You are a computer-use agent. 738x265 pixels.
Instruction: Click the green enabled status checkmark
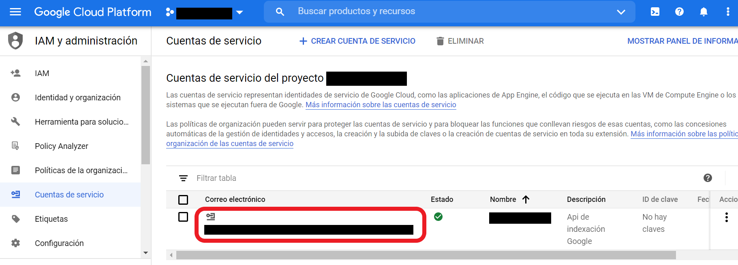438,217
